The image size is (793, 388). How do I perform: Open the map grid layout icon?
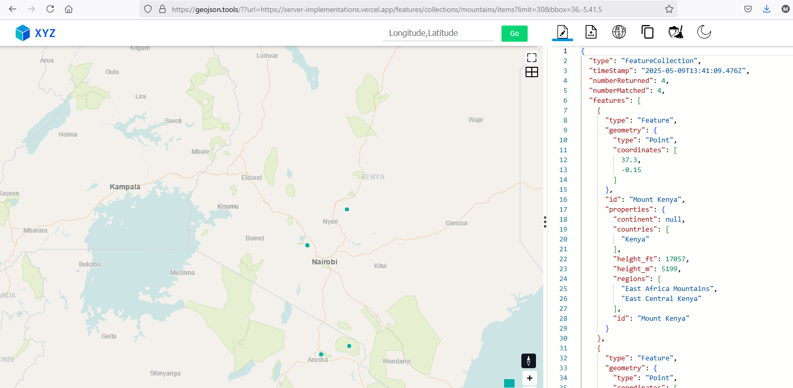tap(532, 72)
